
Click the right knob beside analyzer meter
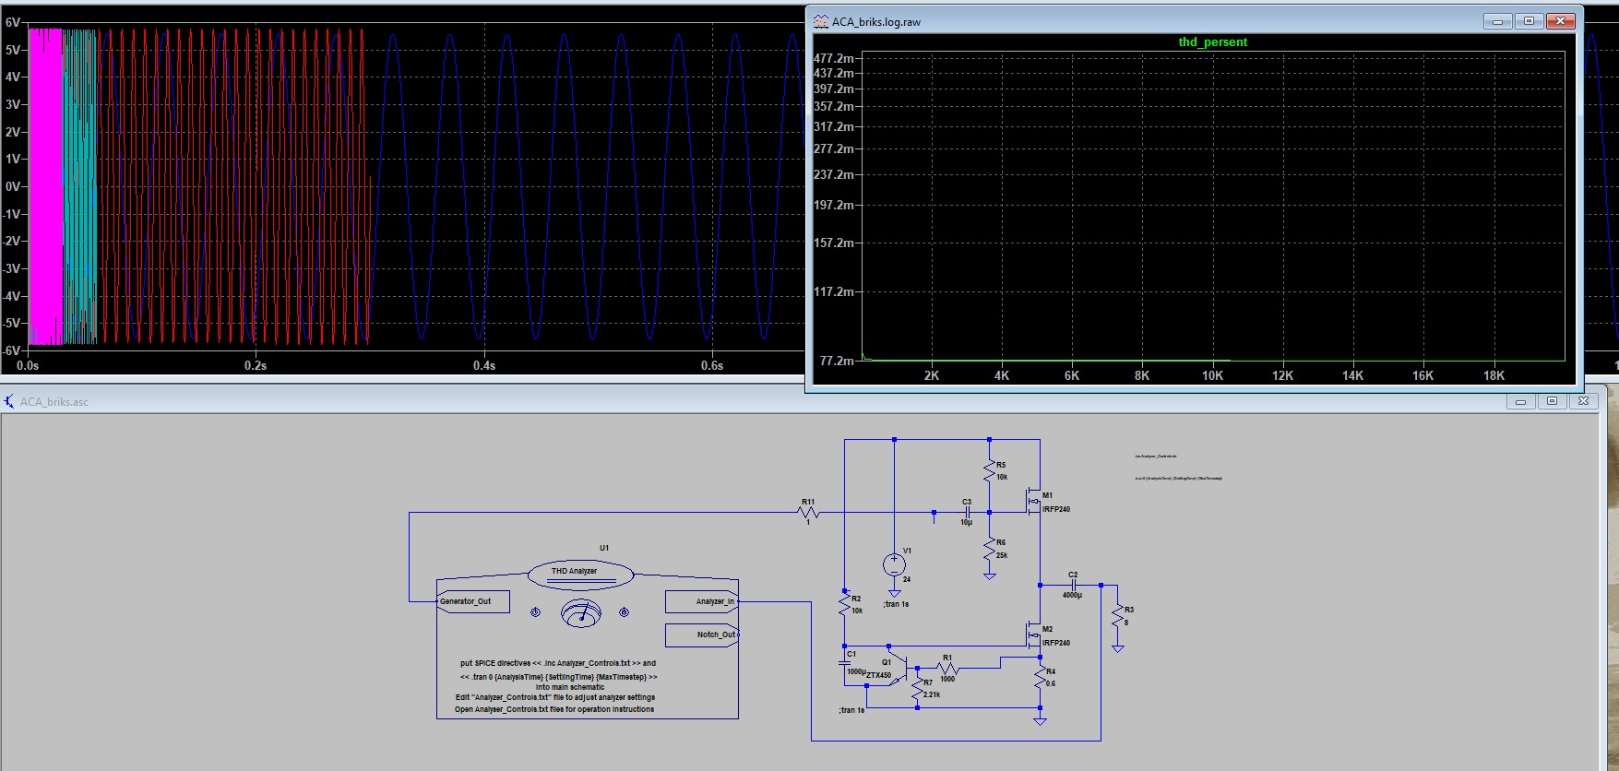(624, 612)
